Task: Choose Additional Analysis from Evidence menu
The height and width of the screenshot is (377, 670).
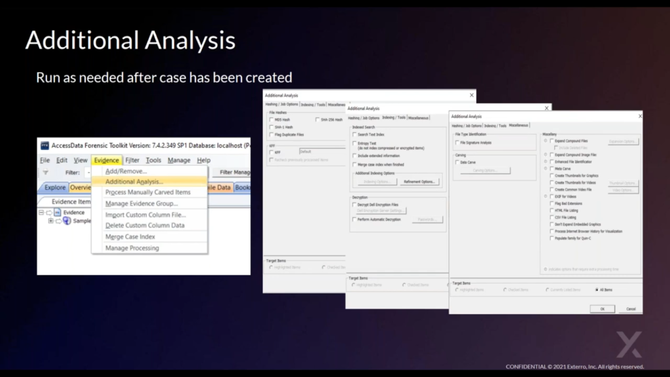Action: tap(134, 182)
